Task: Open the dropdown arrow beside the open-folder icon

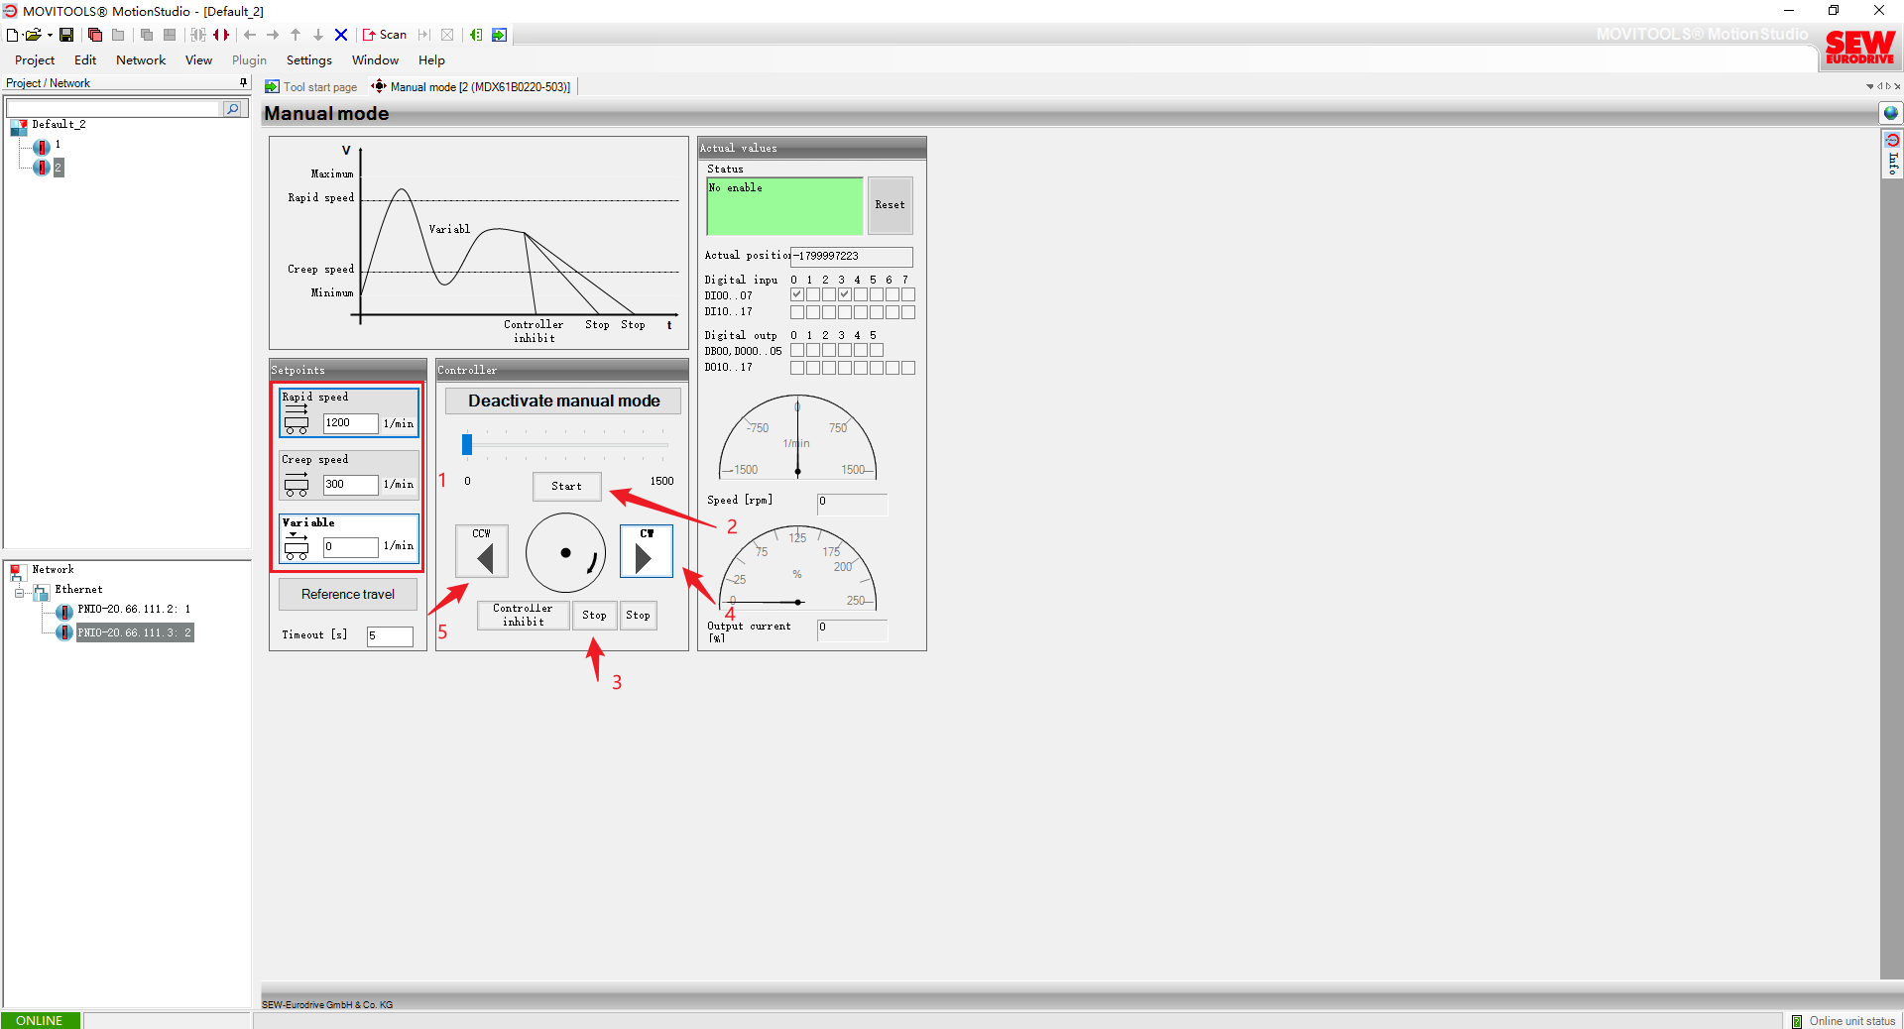Action: 50,35
